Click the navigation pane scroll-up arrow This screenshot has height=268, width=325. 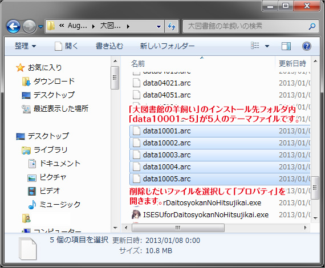pyautogui.click(x=115, y=61)
